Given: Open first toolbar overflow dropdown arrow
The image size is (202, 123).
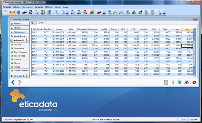Looking at the screenshot, I should (x=67, y=14).
